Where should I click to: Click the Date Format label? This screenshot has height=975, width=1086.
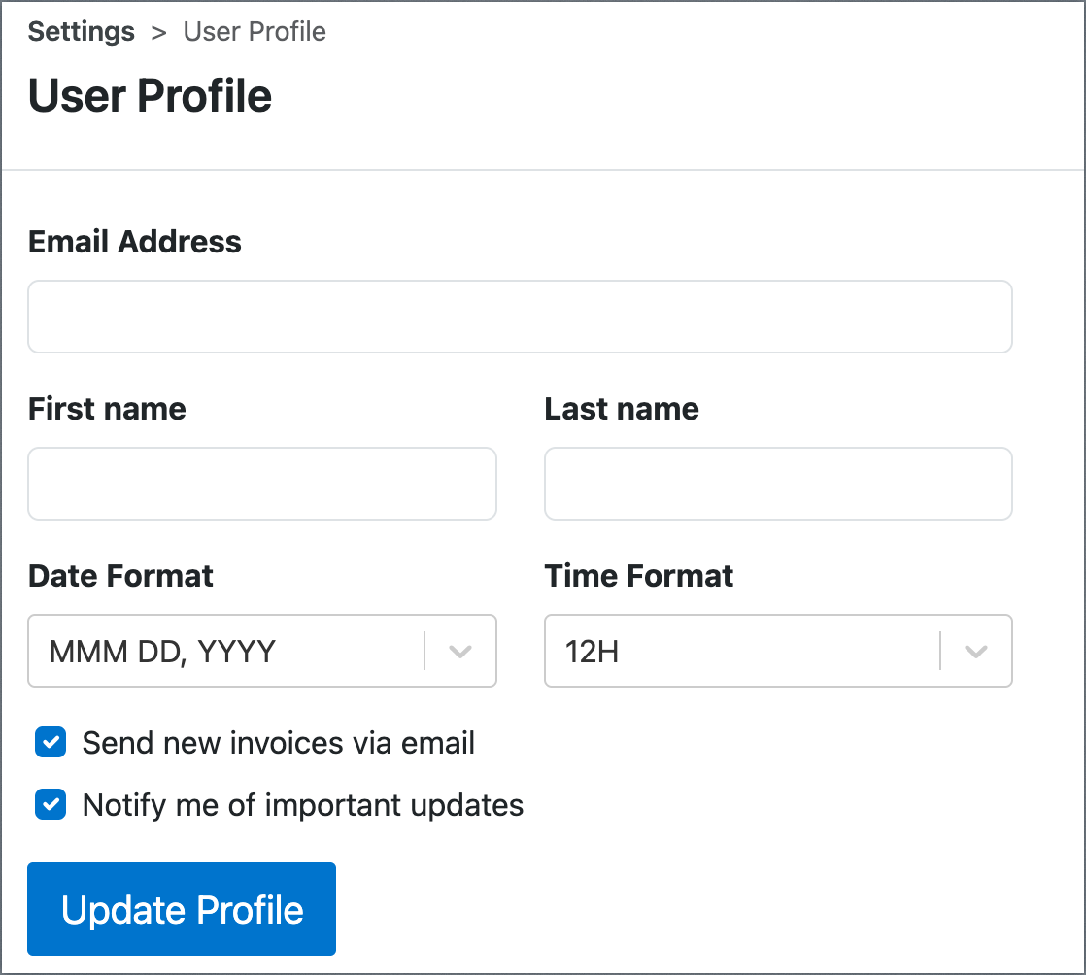coord(120,576)
